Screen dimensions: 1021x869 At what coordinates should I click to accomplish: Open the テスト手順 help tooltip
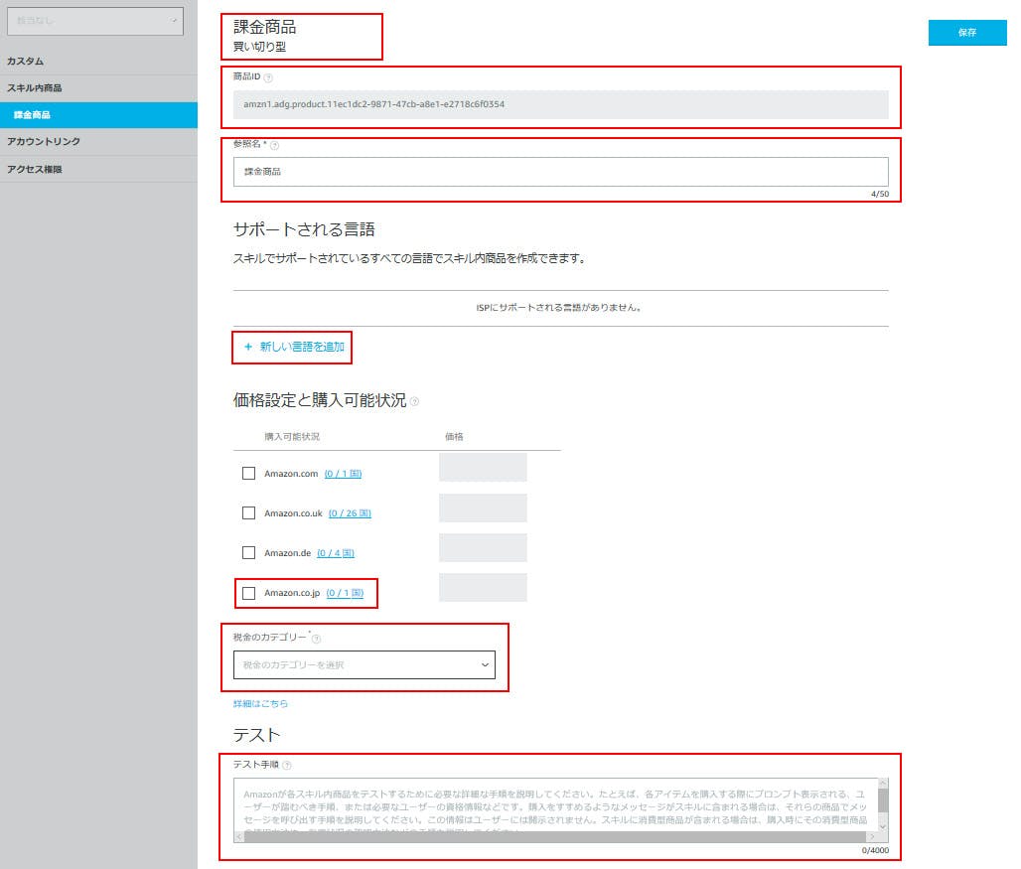click(x=287, y=765)
